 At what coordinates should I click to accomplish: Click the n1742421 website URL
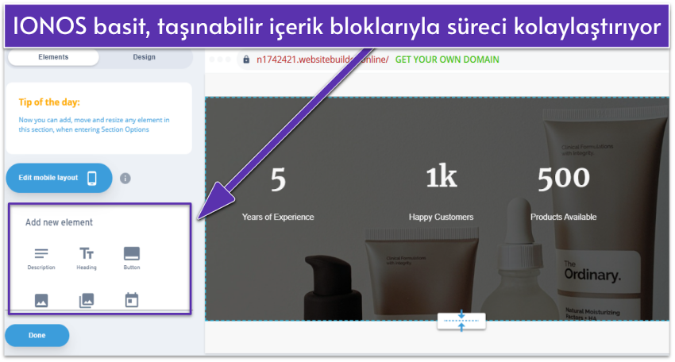click(x=322, y=60)
